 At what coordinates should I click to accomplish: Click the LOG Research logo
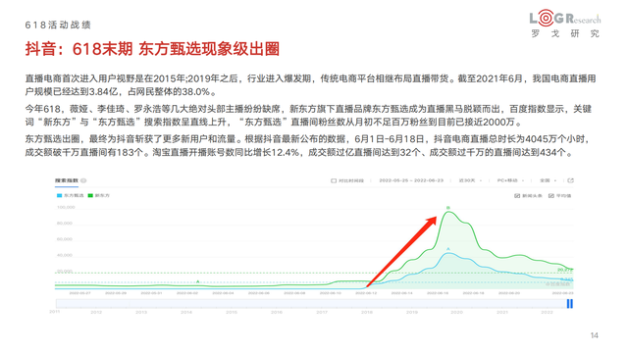(x=565, y=24)
